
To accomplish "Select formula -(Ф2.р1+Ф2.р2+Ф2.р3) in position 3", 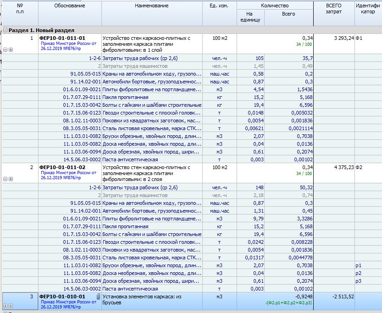I will pos(289,303).
